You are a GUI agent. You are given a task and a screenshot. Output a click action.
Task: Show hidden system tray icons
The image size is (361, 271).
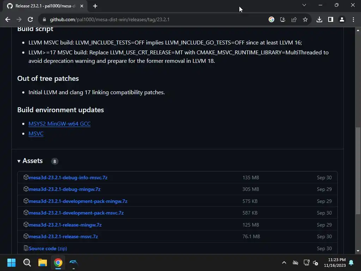(x=284, y=263)
